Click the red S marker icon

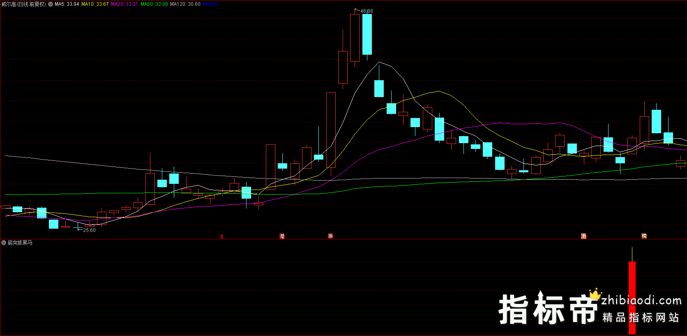[222, 236]
